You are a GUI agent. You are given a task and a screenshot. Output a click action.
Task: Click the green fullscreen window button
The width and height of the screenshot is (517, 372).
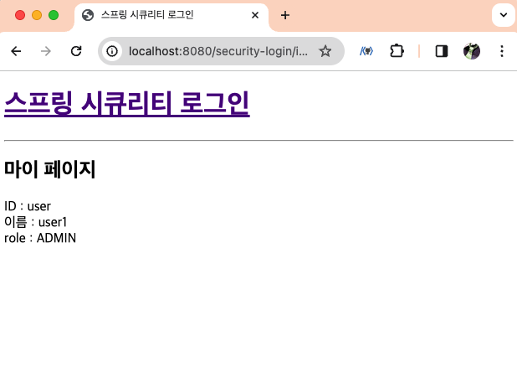pos(54,15)
